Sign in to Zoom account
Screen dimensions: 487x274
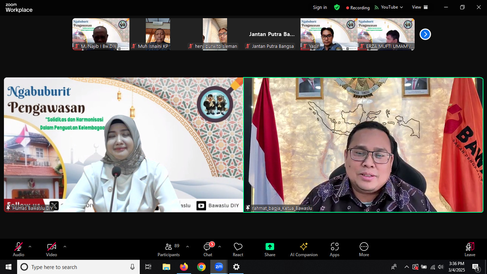click(x=319, y=7)
